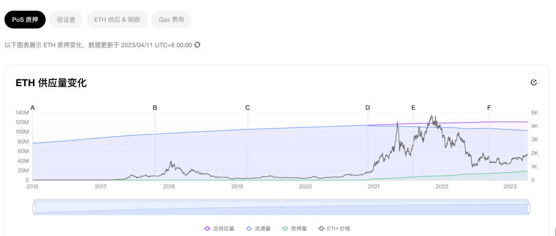Select event marker B on the chart
This screenshot has width=556, height=236.
pyautogui.click(x=155, y=108)
